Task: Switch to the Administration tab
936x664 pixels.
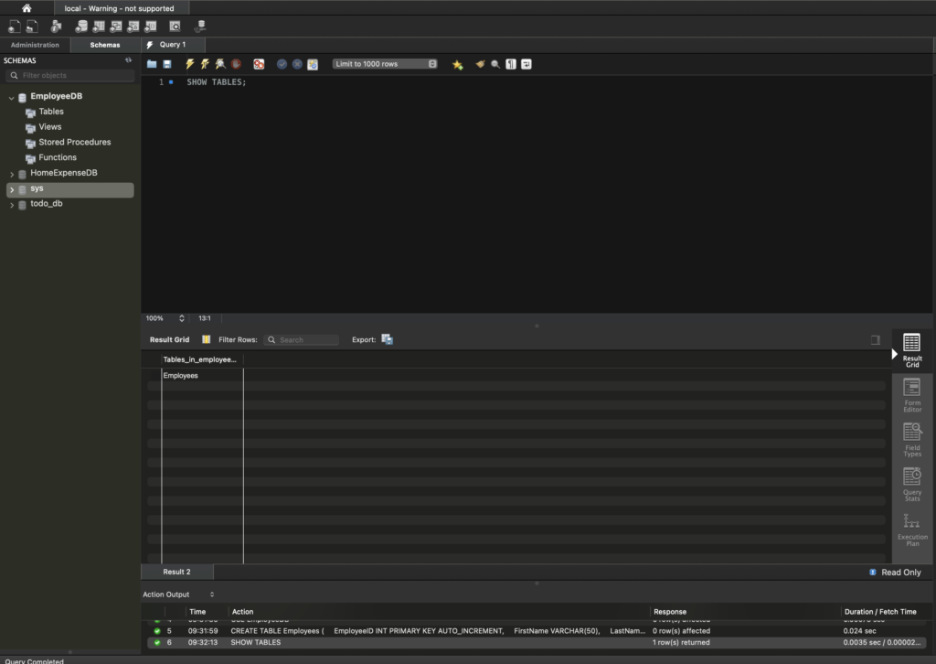Action: click(35, 45)
